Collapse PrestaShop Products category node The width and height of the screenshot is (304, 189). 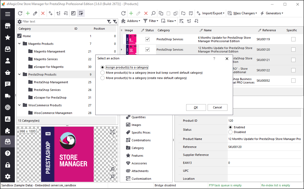(x=19, y=74)
